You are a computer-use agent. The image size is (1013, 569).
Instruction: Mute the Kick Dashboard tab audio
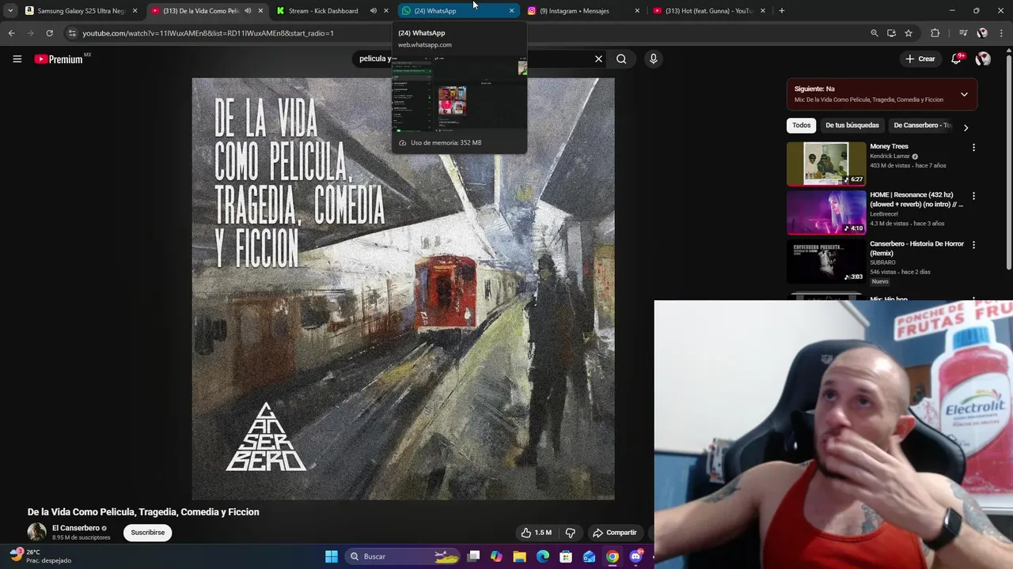(x=373, y=10)
